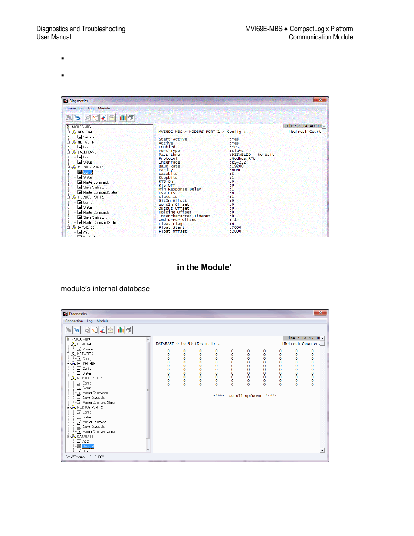The height and width of the screenshot is (536, 414).
Task: Click the red-blue arrow page icon in the database window
Action: 103,330
